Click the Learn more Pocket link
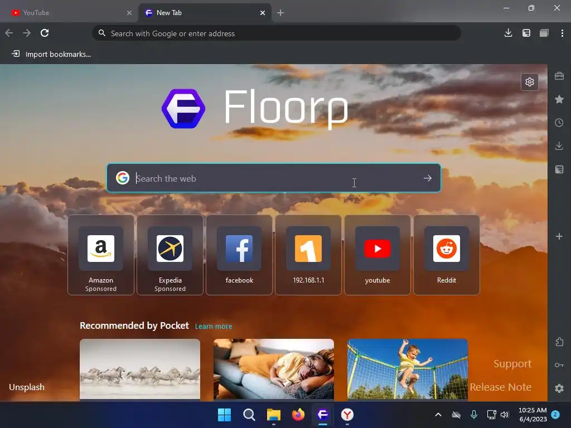The height and width of the screenshot is (428, 571). [x=214, y=327]
